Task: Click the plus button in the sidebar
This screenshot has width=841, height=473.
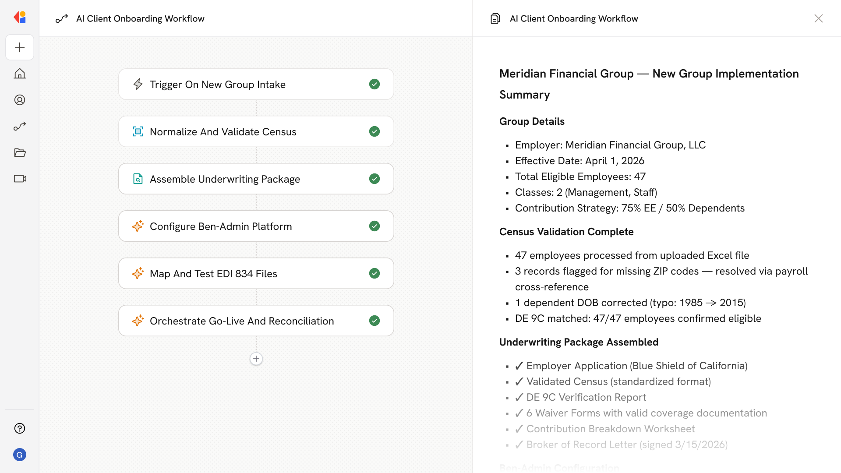Action: [20, 47]
